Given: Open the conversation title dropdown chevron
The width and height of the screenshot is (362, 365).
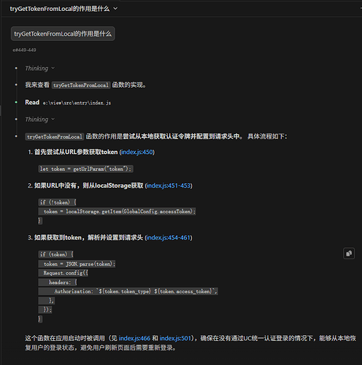Looking at the screenshot, I should pyautogui.click(x=115, y=9).
